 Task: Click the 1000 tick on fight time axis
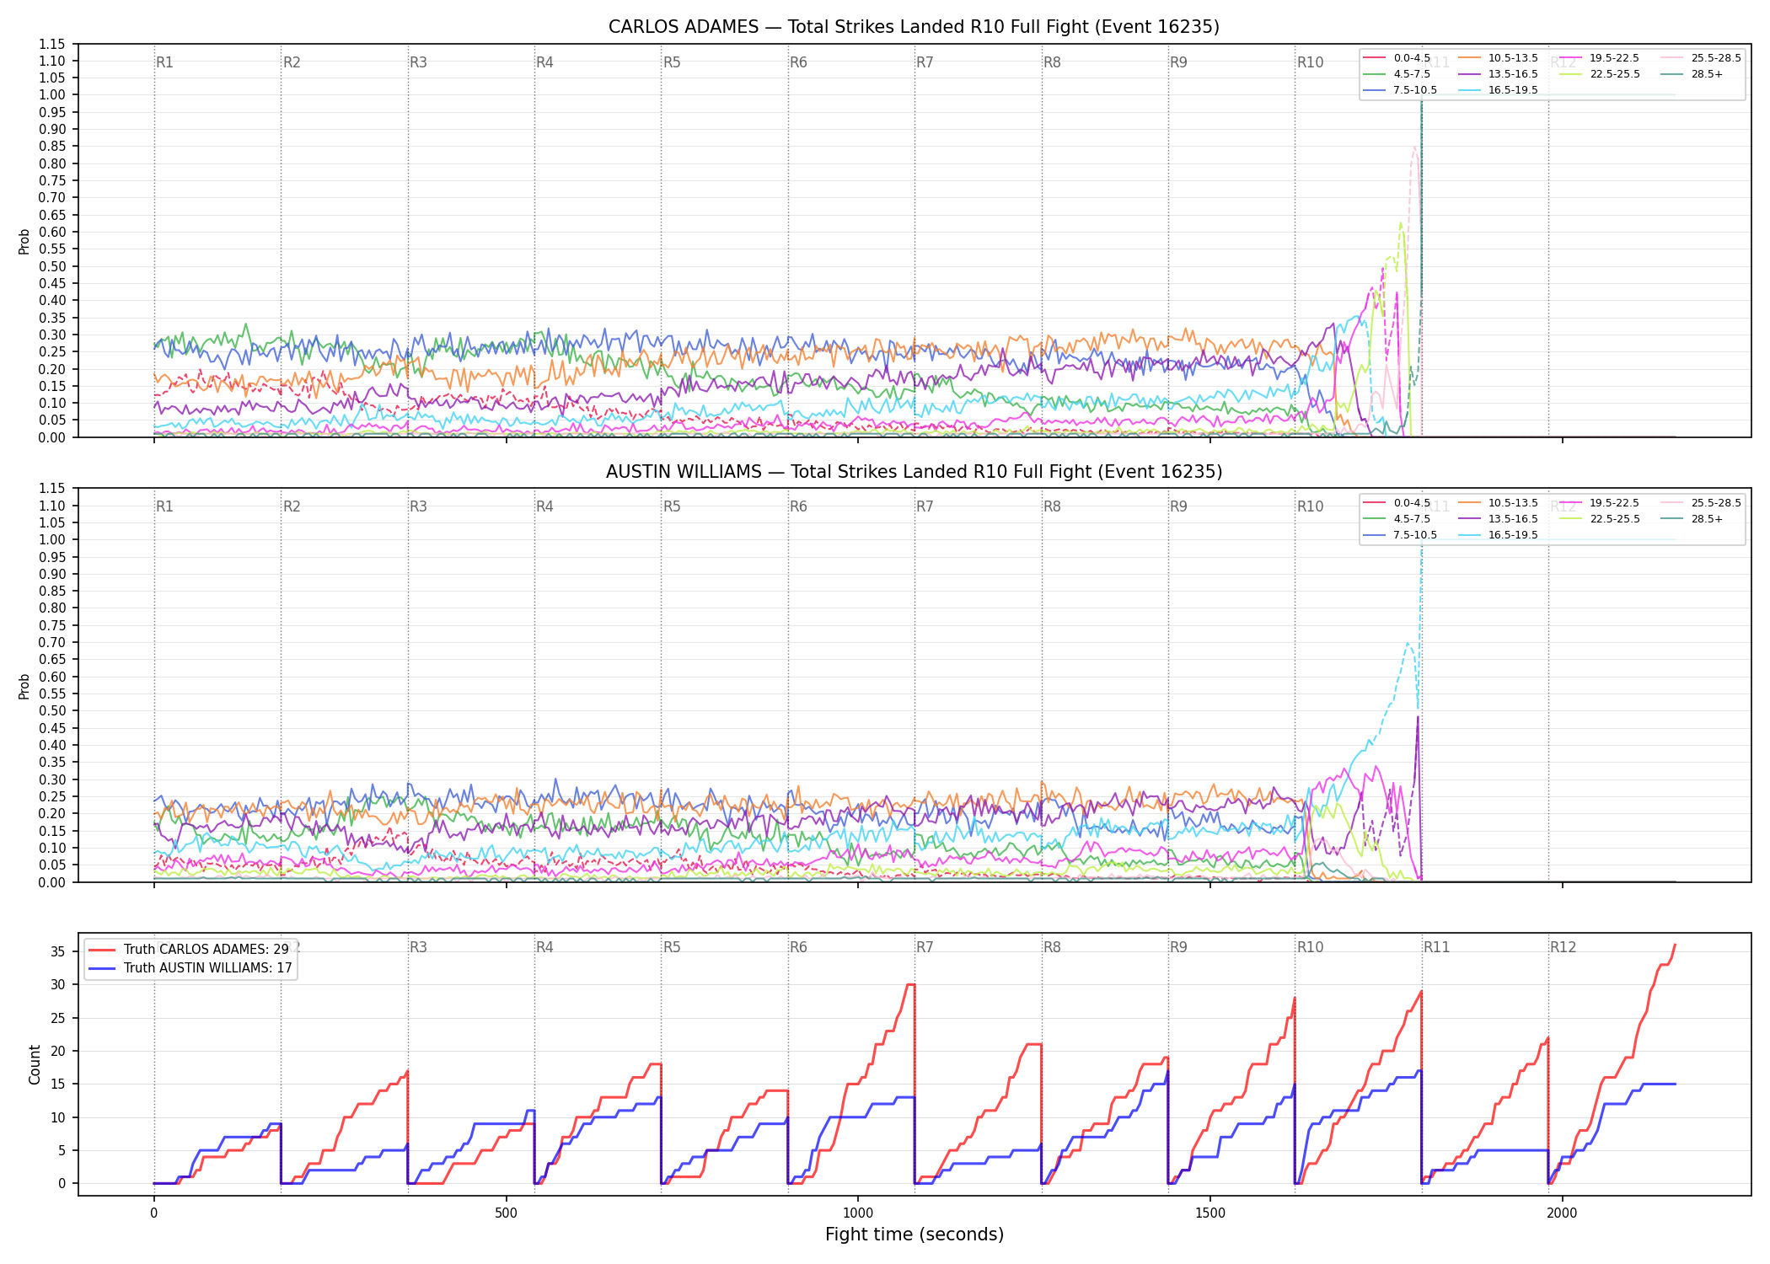coord(858,1213)
